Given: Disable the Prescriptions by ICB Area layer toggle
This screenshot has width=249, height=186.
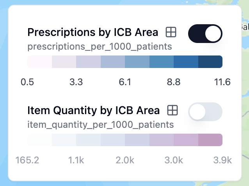Looking at the screenshot, I should point(205,34).
